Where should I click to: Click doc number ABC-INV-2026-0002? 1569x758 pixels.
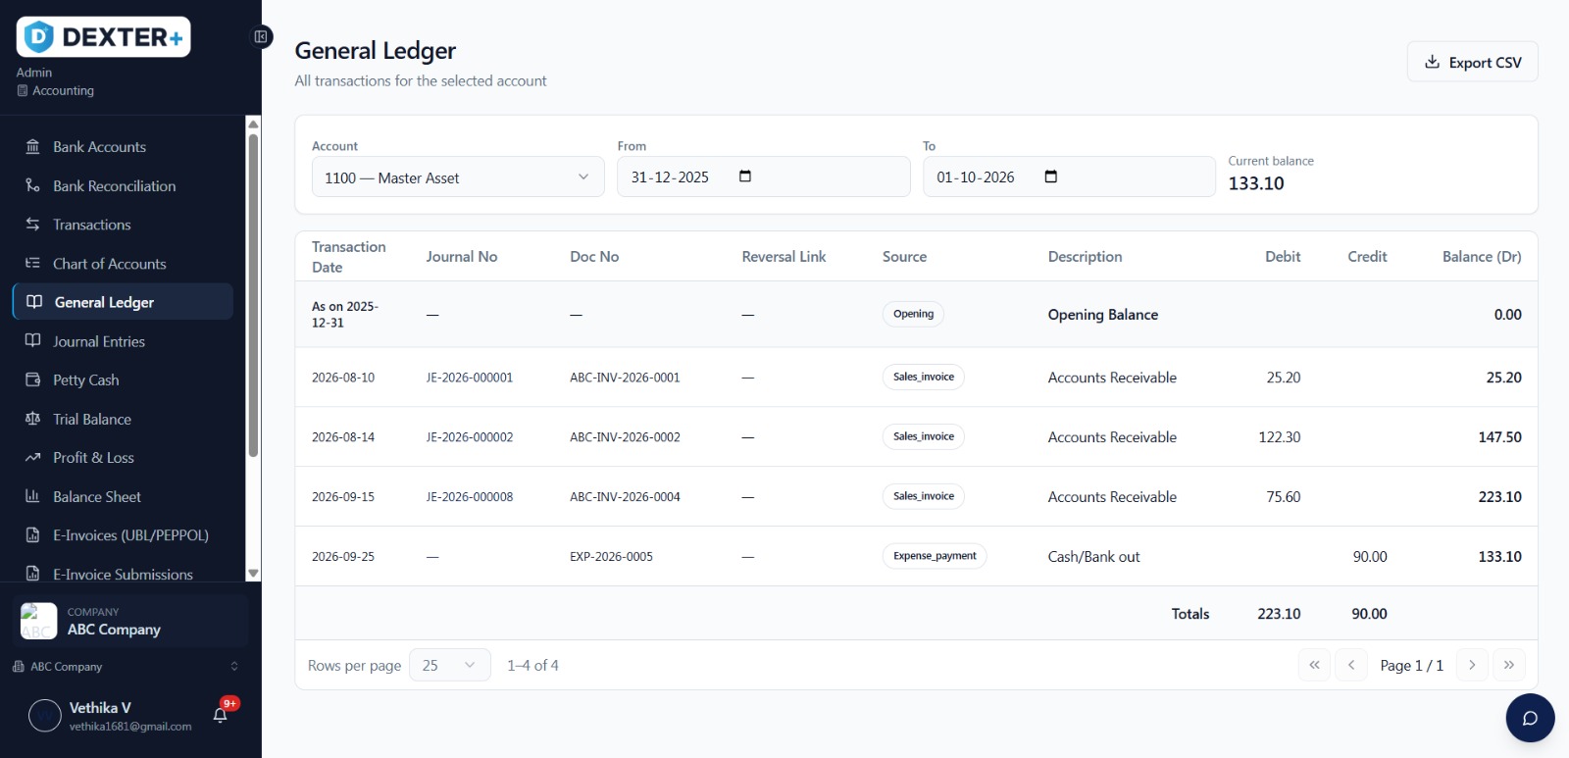click(x=625, y=437)
